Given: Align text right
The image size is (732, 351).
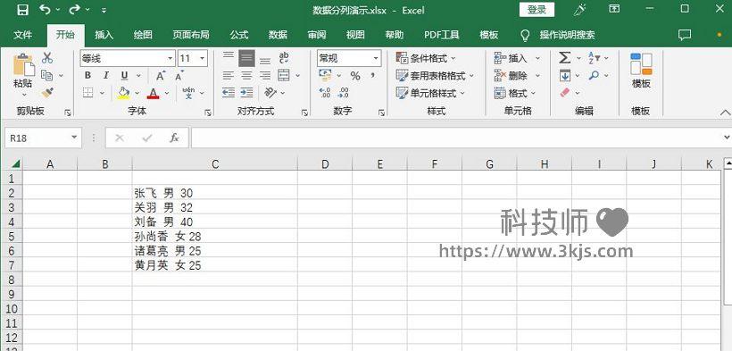Looking at the screenshot, I should point(265,75).
